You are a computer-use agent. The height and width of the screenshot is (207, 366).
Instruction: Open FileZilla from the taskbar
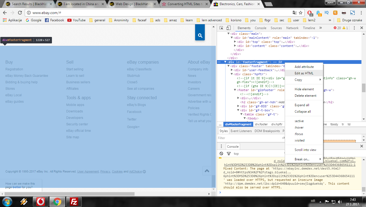tap(73, 202)
